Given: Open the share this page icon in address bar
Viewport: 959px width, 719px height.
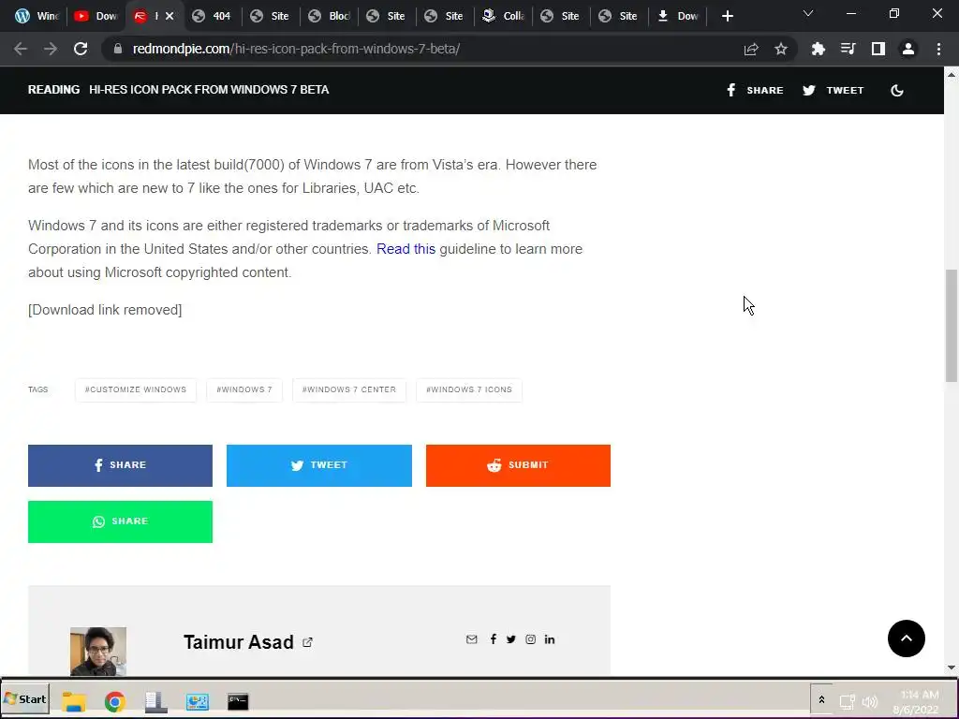Looking at the screenshot, I should (751, 49).
